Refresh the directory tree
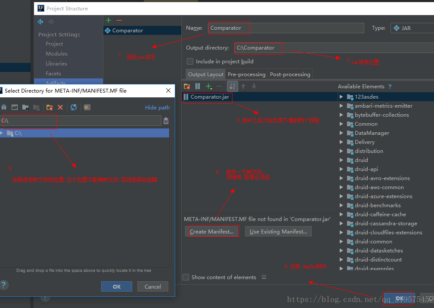 (x=74, y=107)
